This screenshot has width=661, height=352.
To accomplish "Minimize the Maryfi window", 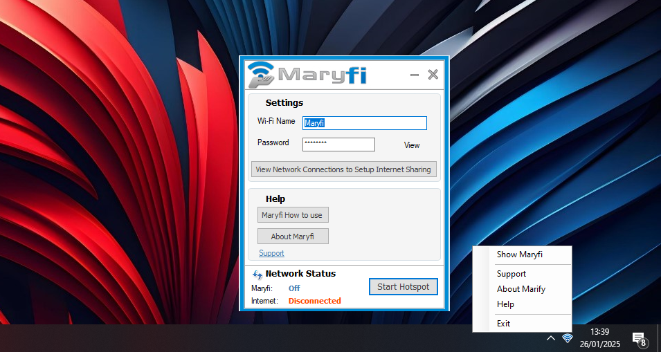I will click(x=415, y=75).
